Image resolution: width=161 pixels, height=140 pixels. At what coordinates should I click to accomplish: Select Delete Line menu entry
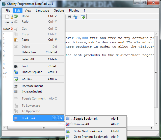coord(39,52)
